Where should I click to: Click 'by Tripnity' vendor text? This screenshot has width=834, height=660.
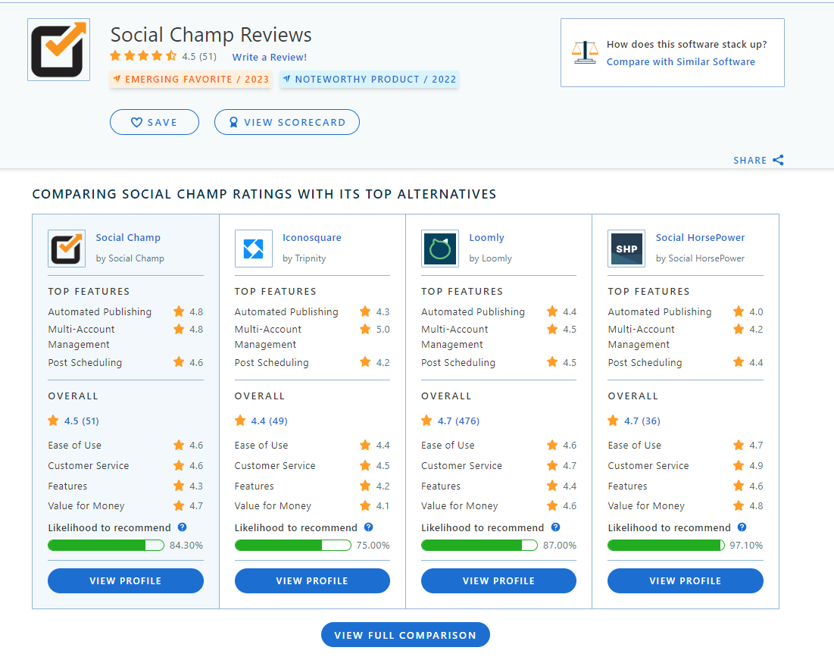pos(305,258)
